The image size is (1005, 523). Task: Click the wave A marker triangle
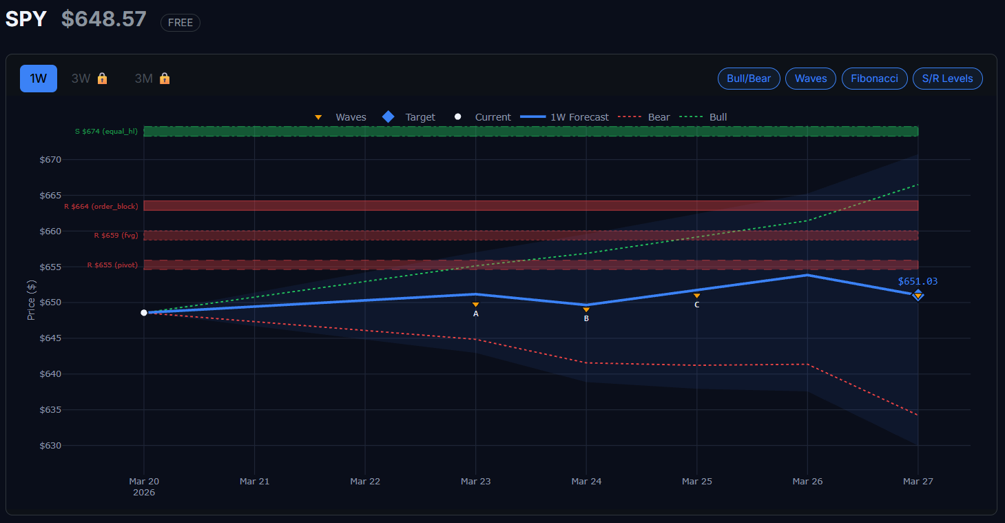tap(475, 305)
